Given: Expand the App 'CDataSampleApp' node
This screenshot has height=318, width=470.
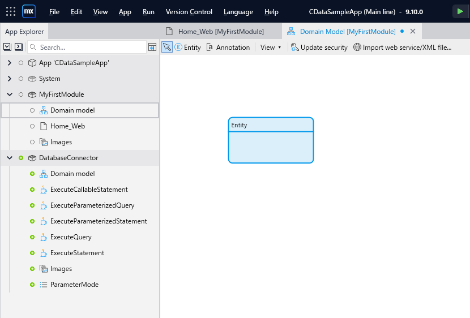Looking at the screenshot, I should point(10,63).
